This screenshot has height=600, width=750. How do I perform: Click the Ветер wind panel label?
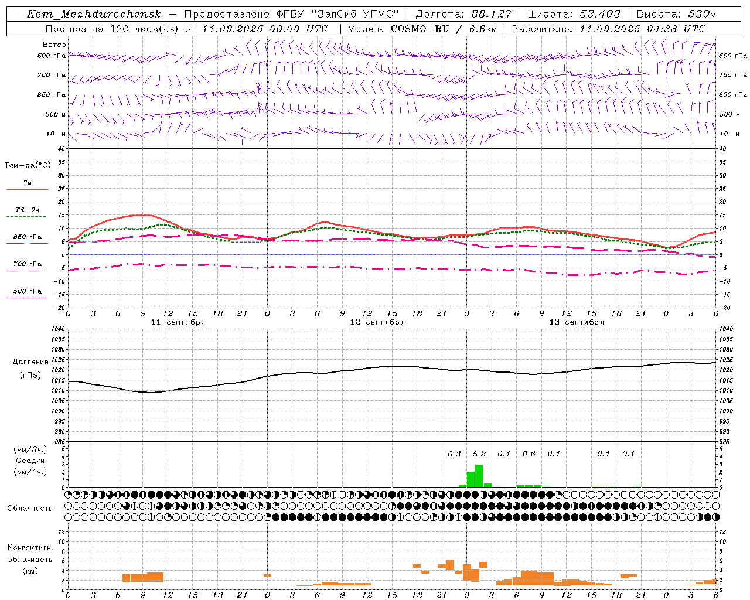(x=54, y=45)
